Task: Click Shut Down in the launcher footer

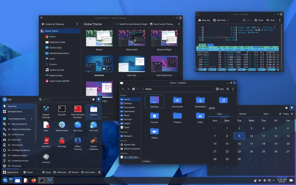Action: tap(88, 172)
